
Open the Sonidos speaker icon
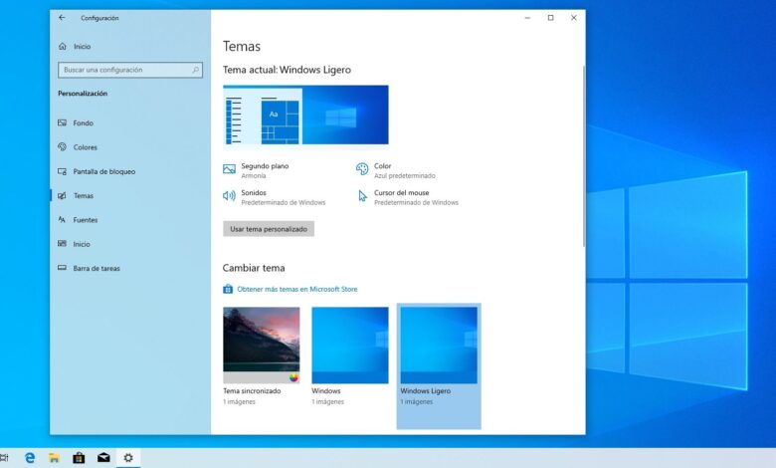click(x=229, y=196)
